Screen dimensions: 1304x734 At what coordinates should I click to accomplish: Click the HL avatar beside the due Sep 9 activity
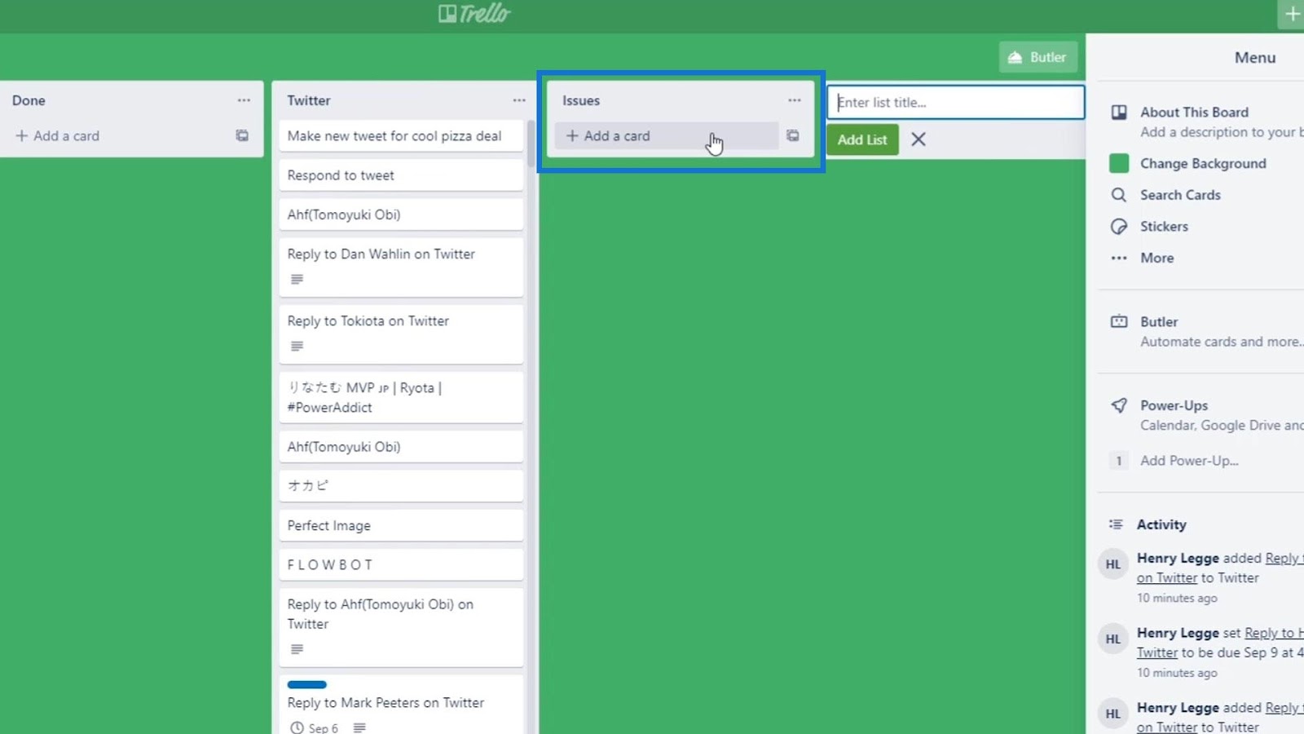(1113, 639)
